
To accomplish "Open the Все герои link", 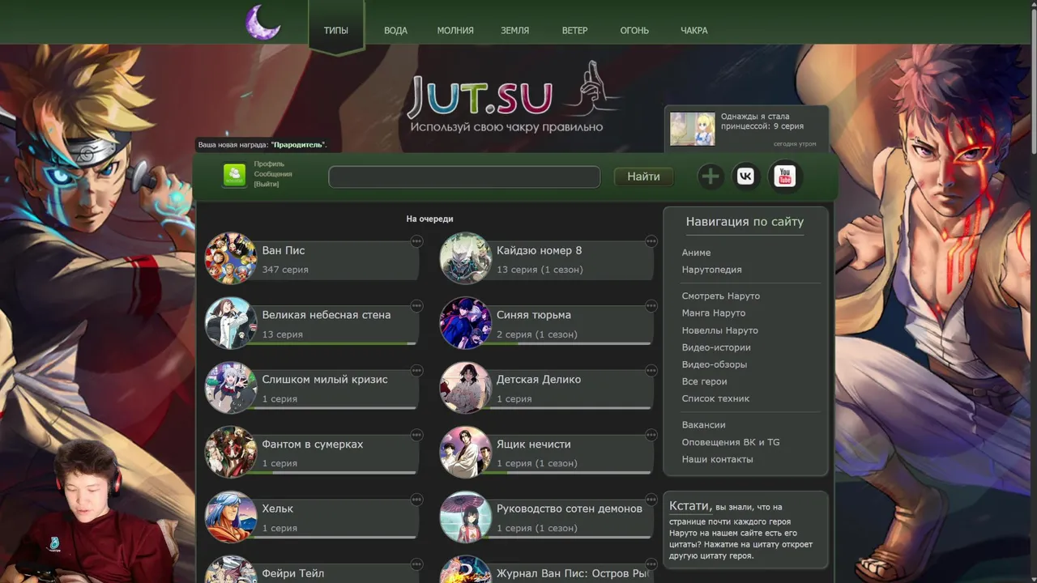I will (x=704, y=381).
